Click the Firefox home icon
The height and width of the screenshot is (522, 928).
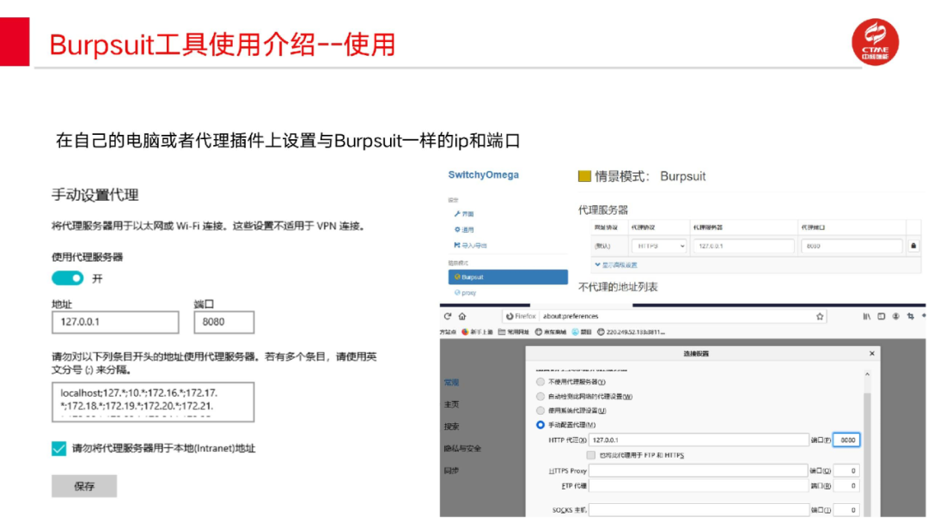click(462, 316)
